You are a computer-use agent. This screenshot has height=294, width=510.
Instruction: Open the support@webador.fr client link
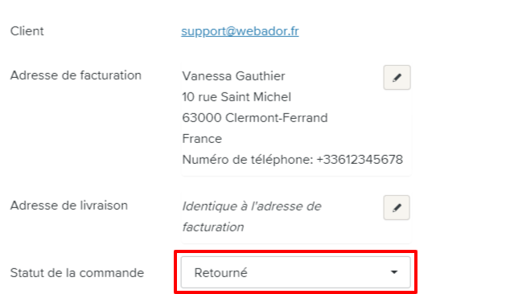coord(240,31)
